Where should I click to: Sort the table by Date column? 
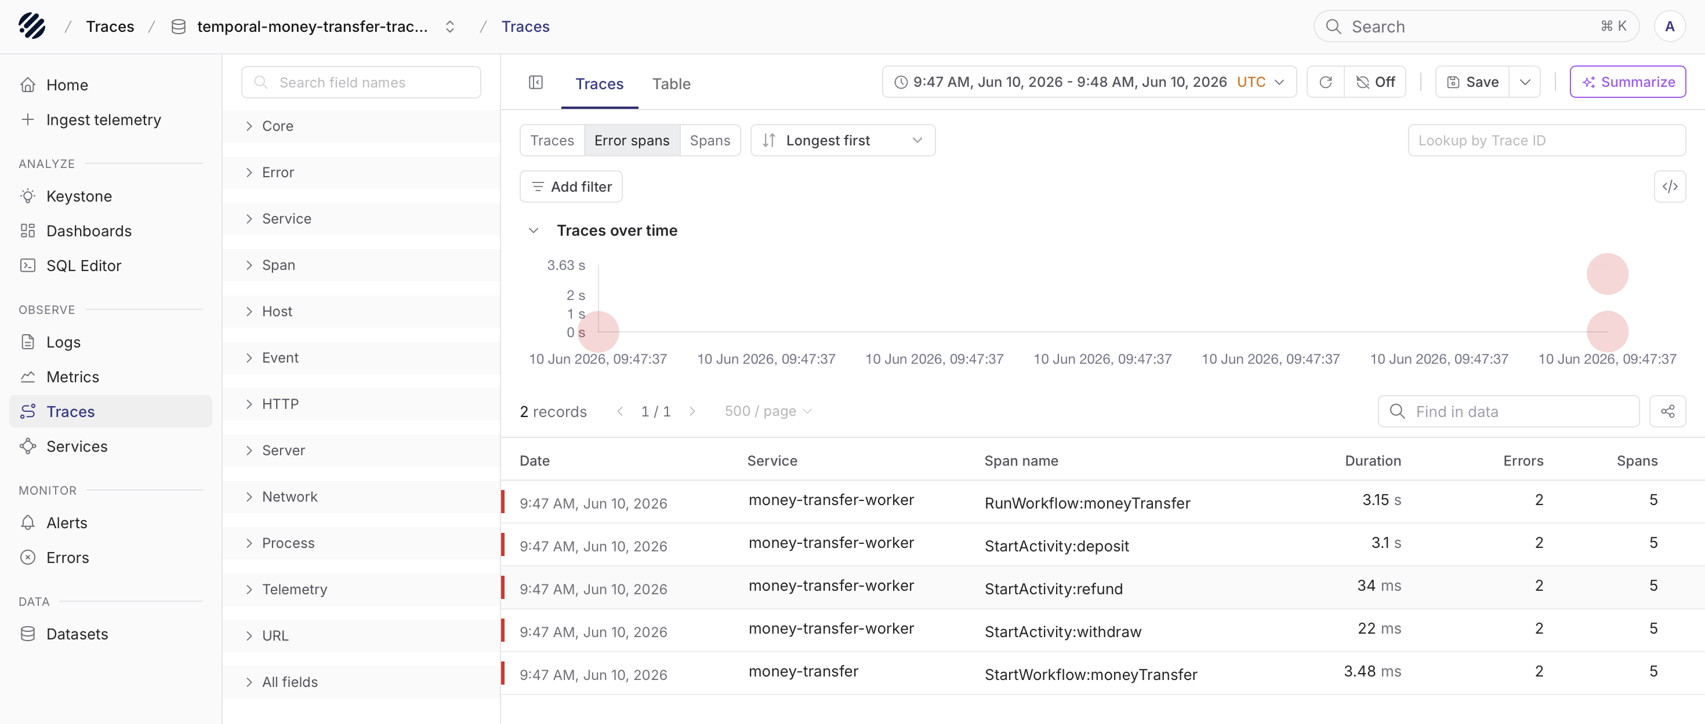coord(534,461)
